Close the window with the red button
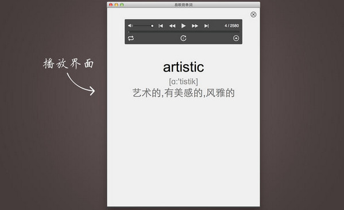Image resolution: width=344 pixels, height=210 pixels. (111, 5)
